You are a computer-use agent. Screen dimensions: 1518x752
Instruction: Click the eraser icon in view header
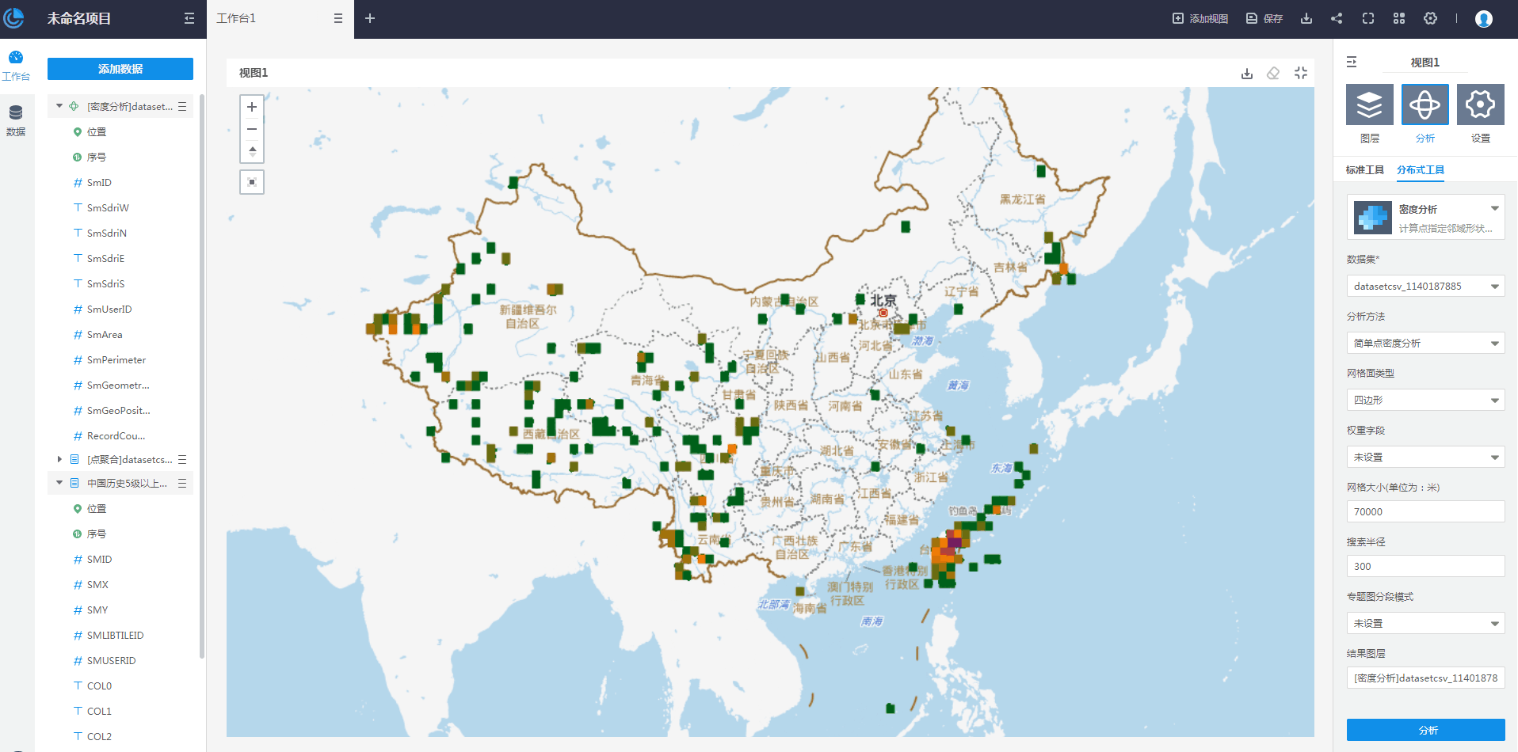coord(1273,73)
